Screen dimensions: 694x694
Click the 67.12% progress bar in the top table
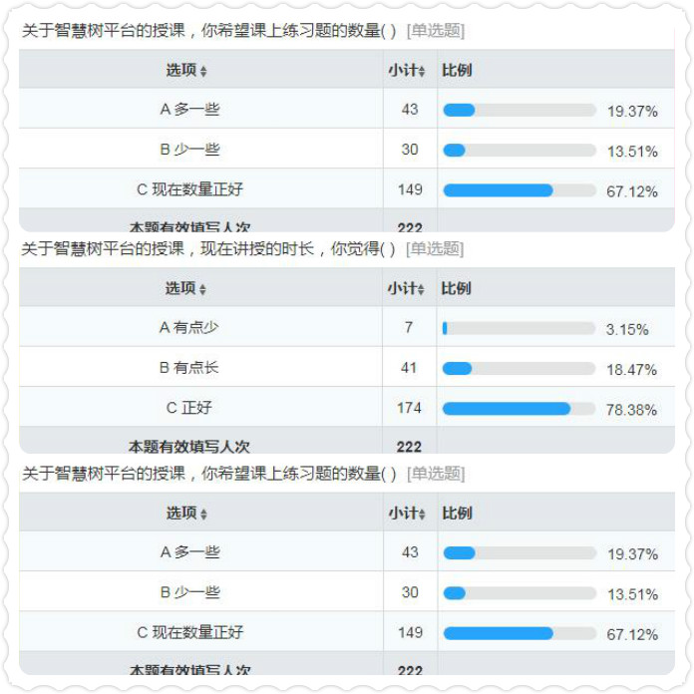519,190
